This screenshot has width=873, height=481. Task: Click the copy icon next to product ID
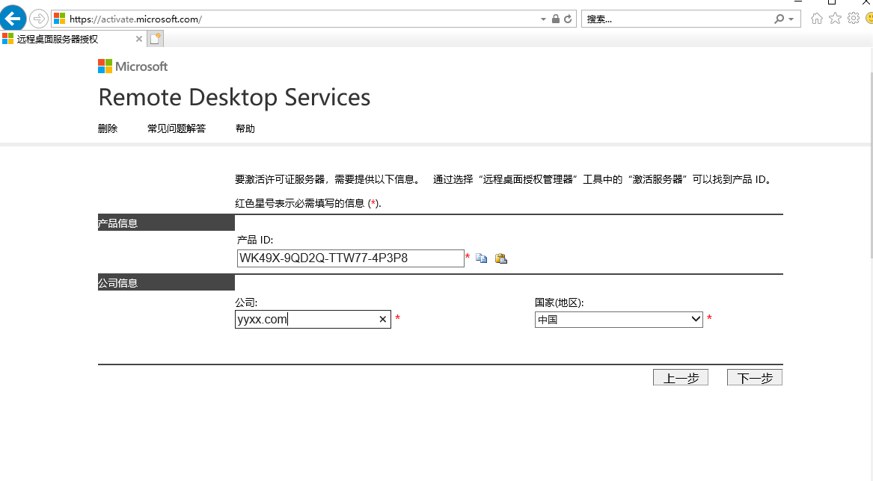pyautogui.click(x=482, y=258)
